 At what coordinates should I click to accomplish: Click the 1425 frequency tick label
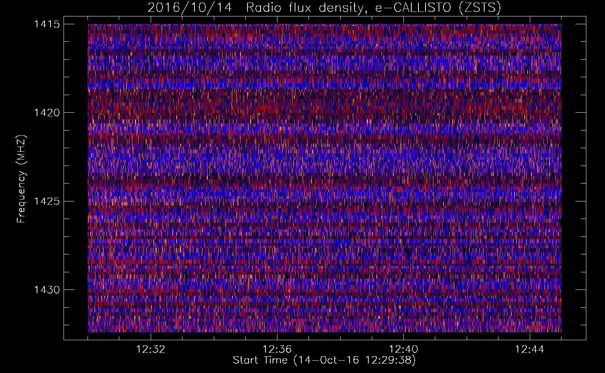pos(47,201)
